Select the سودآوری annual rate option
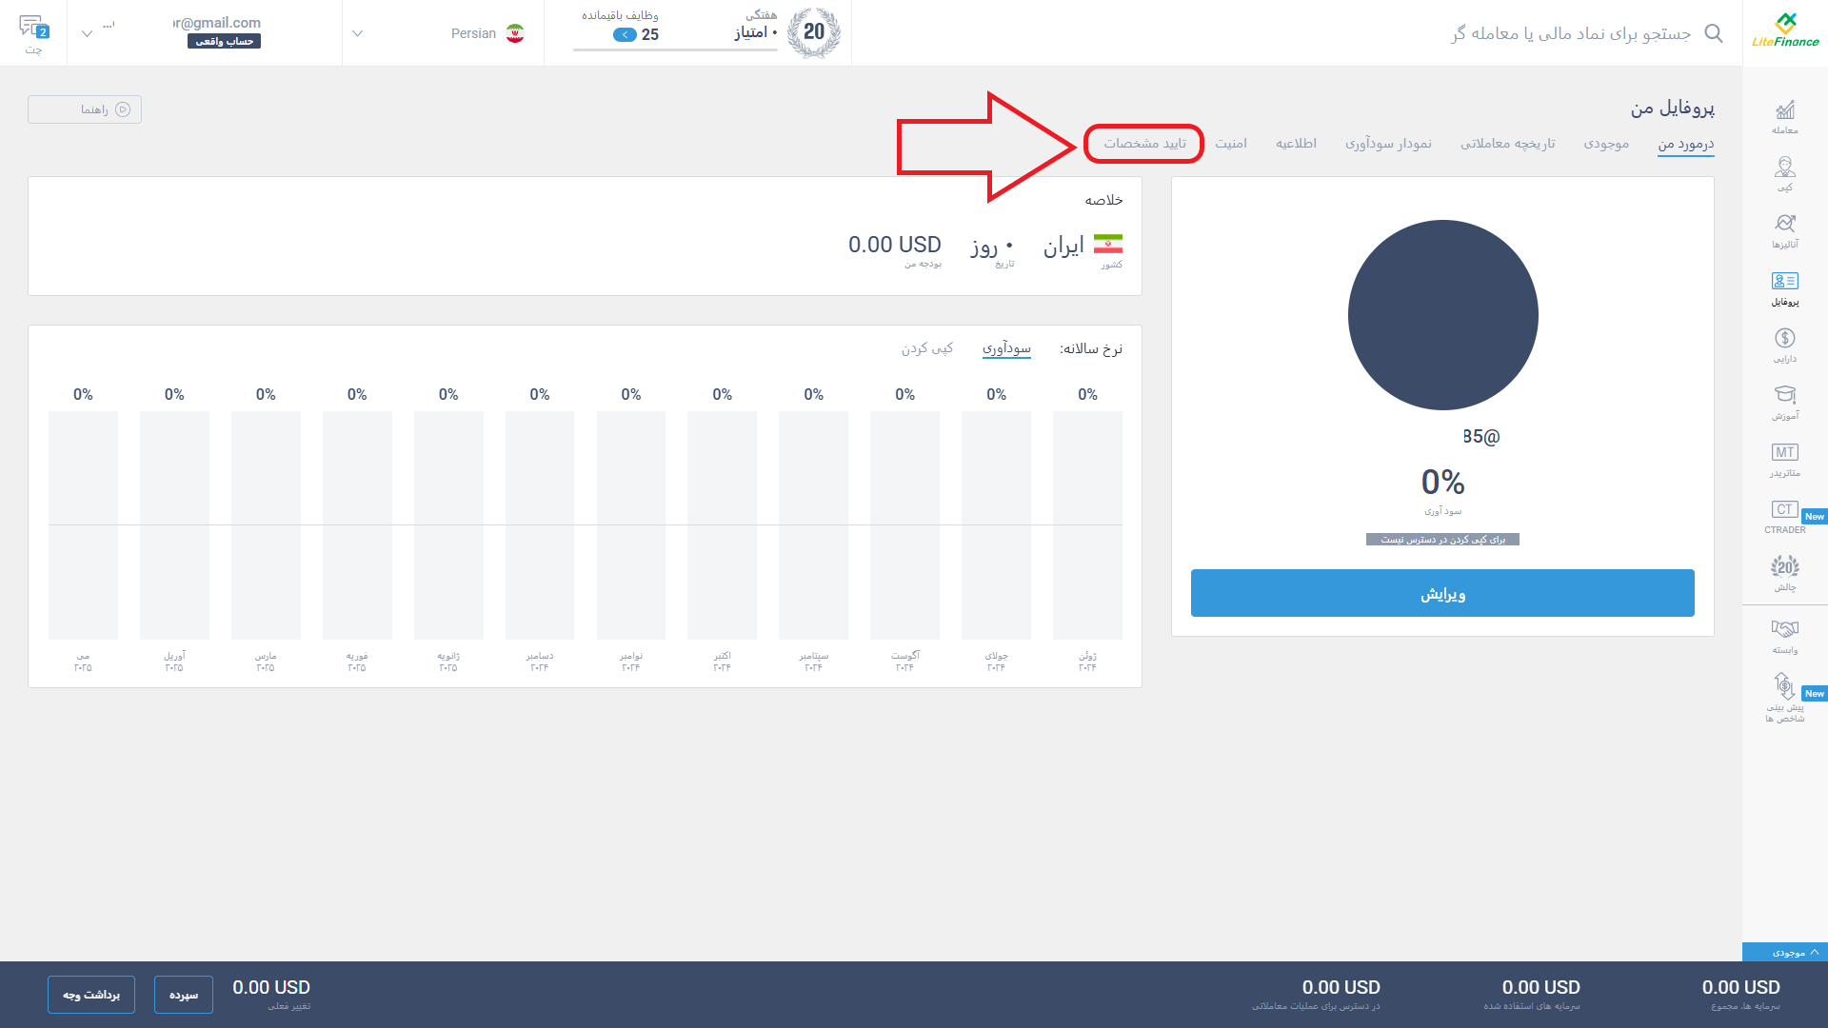This screenshot has height=1028, width=1828. (1006, 348)
